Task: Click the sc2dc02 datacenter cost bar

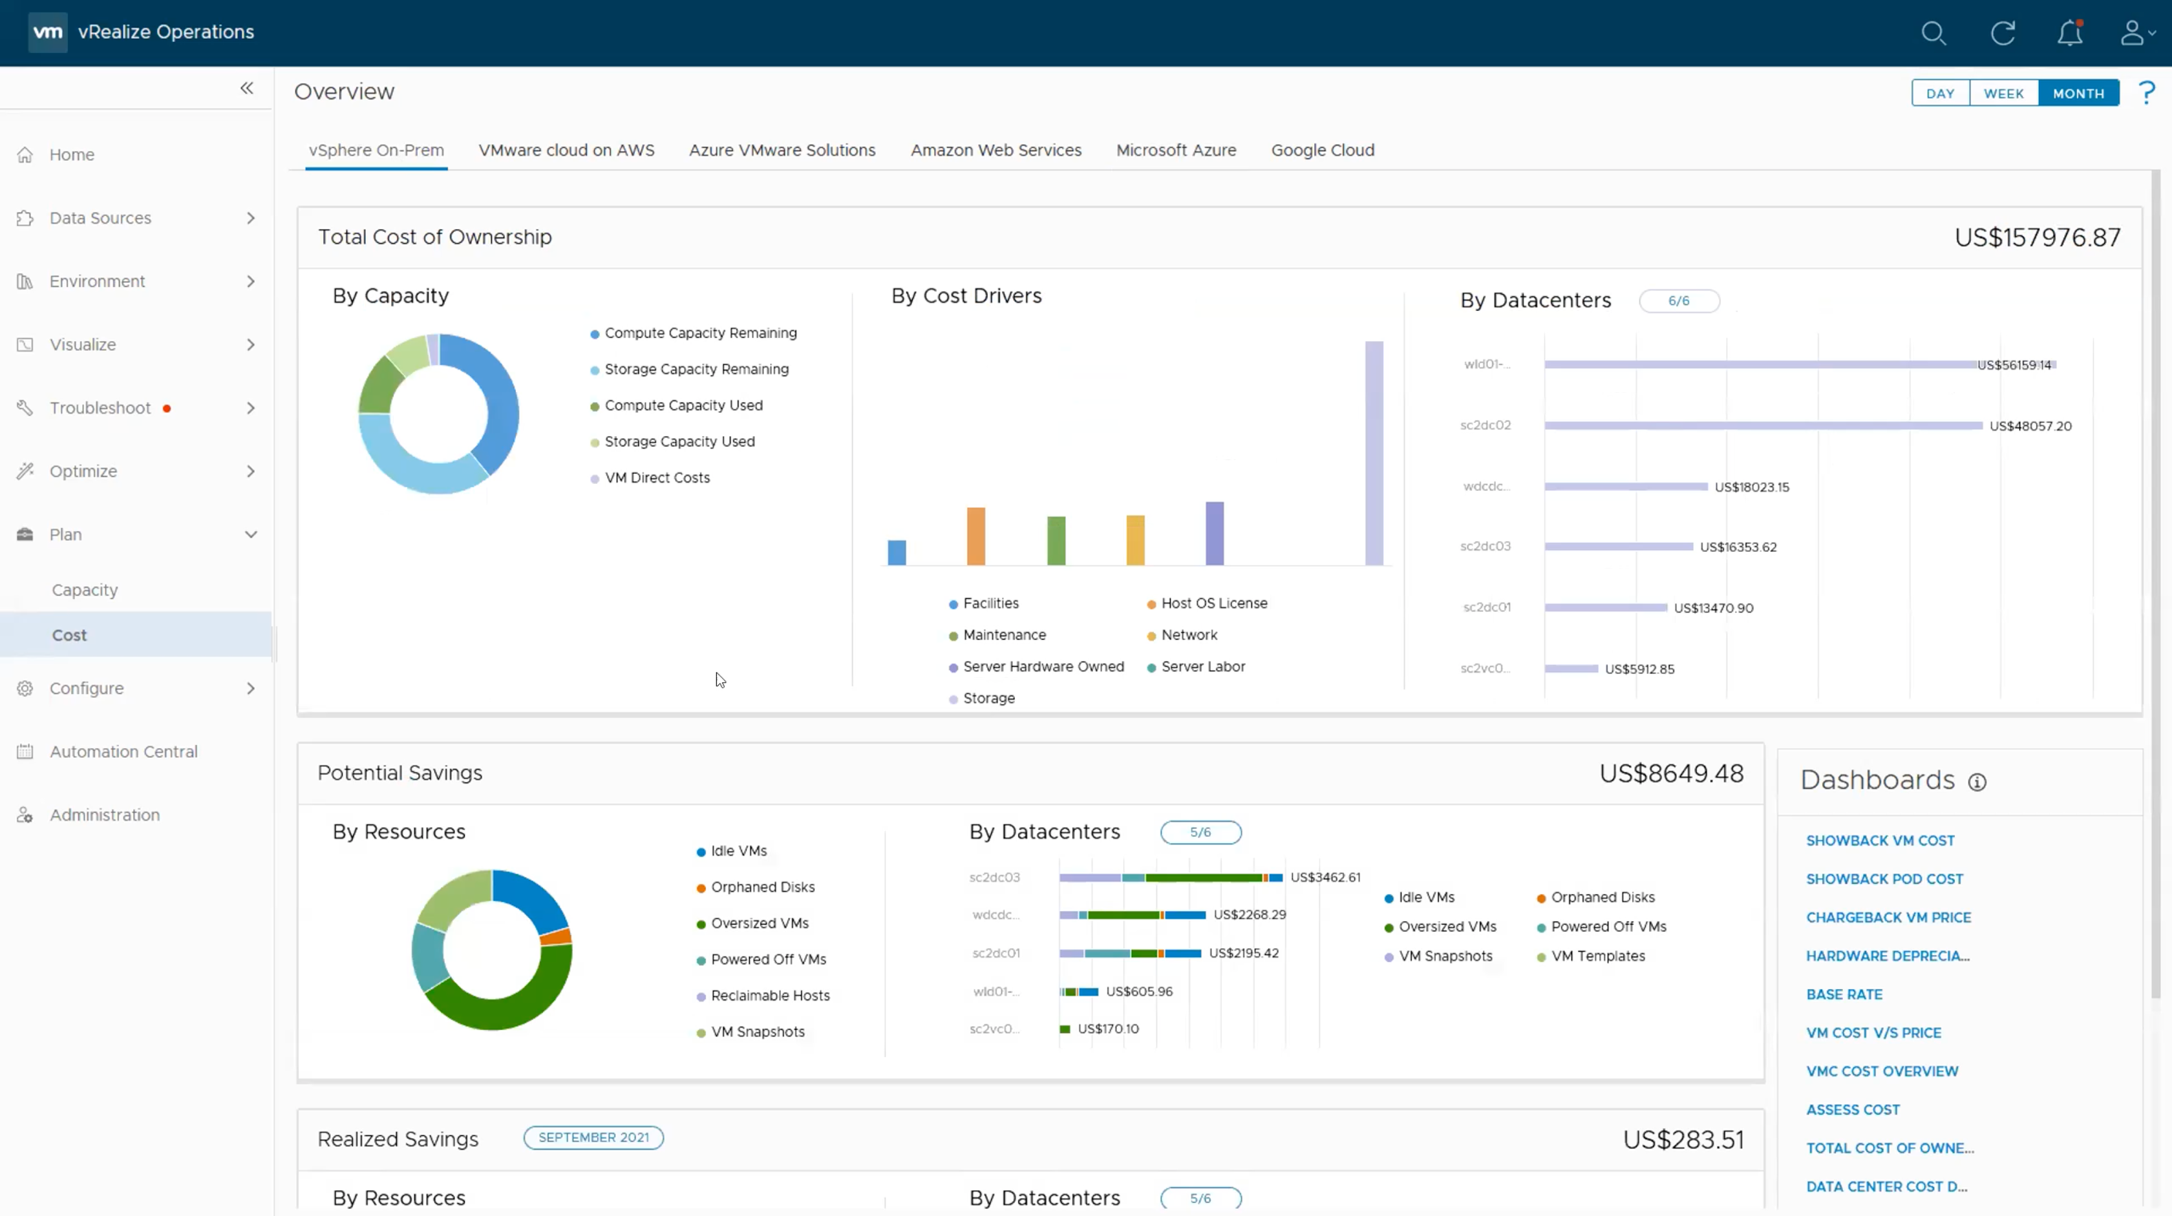Action: coord(1763,426)
